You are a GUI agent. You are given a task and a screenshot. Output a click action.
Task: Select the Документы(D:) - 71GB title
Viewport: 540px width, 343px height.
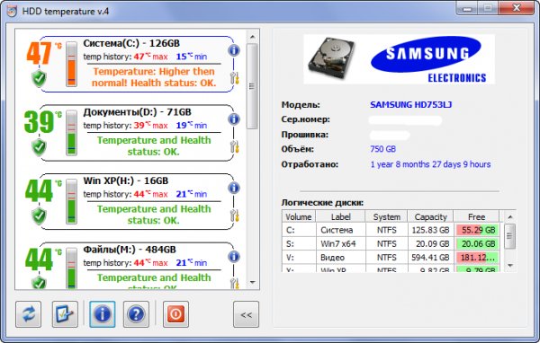(137, 112)
